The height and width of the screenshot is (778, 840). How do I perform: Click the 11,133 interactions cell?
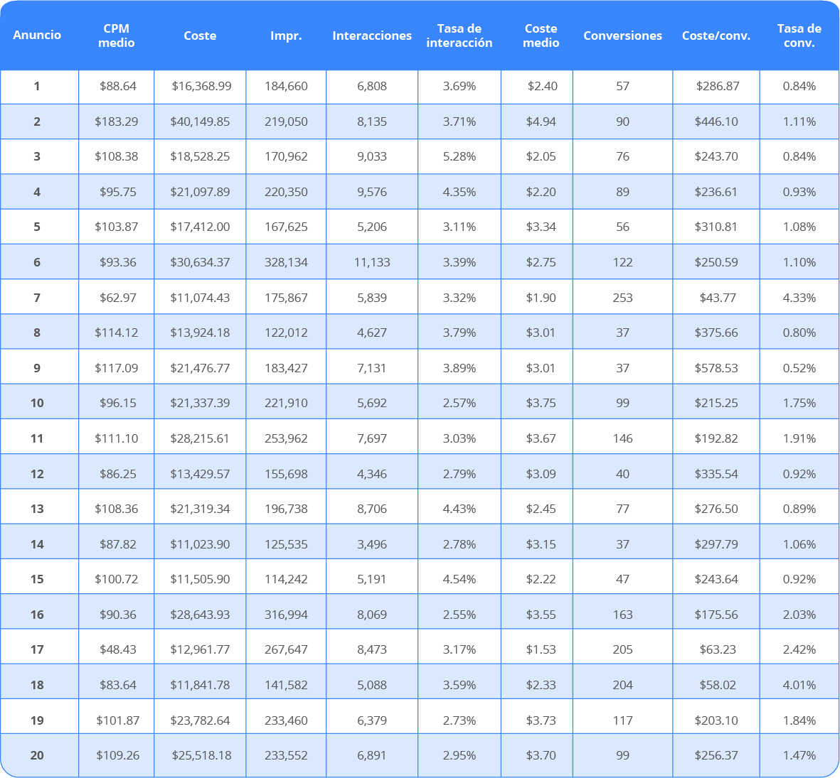click(372, 262)
